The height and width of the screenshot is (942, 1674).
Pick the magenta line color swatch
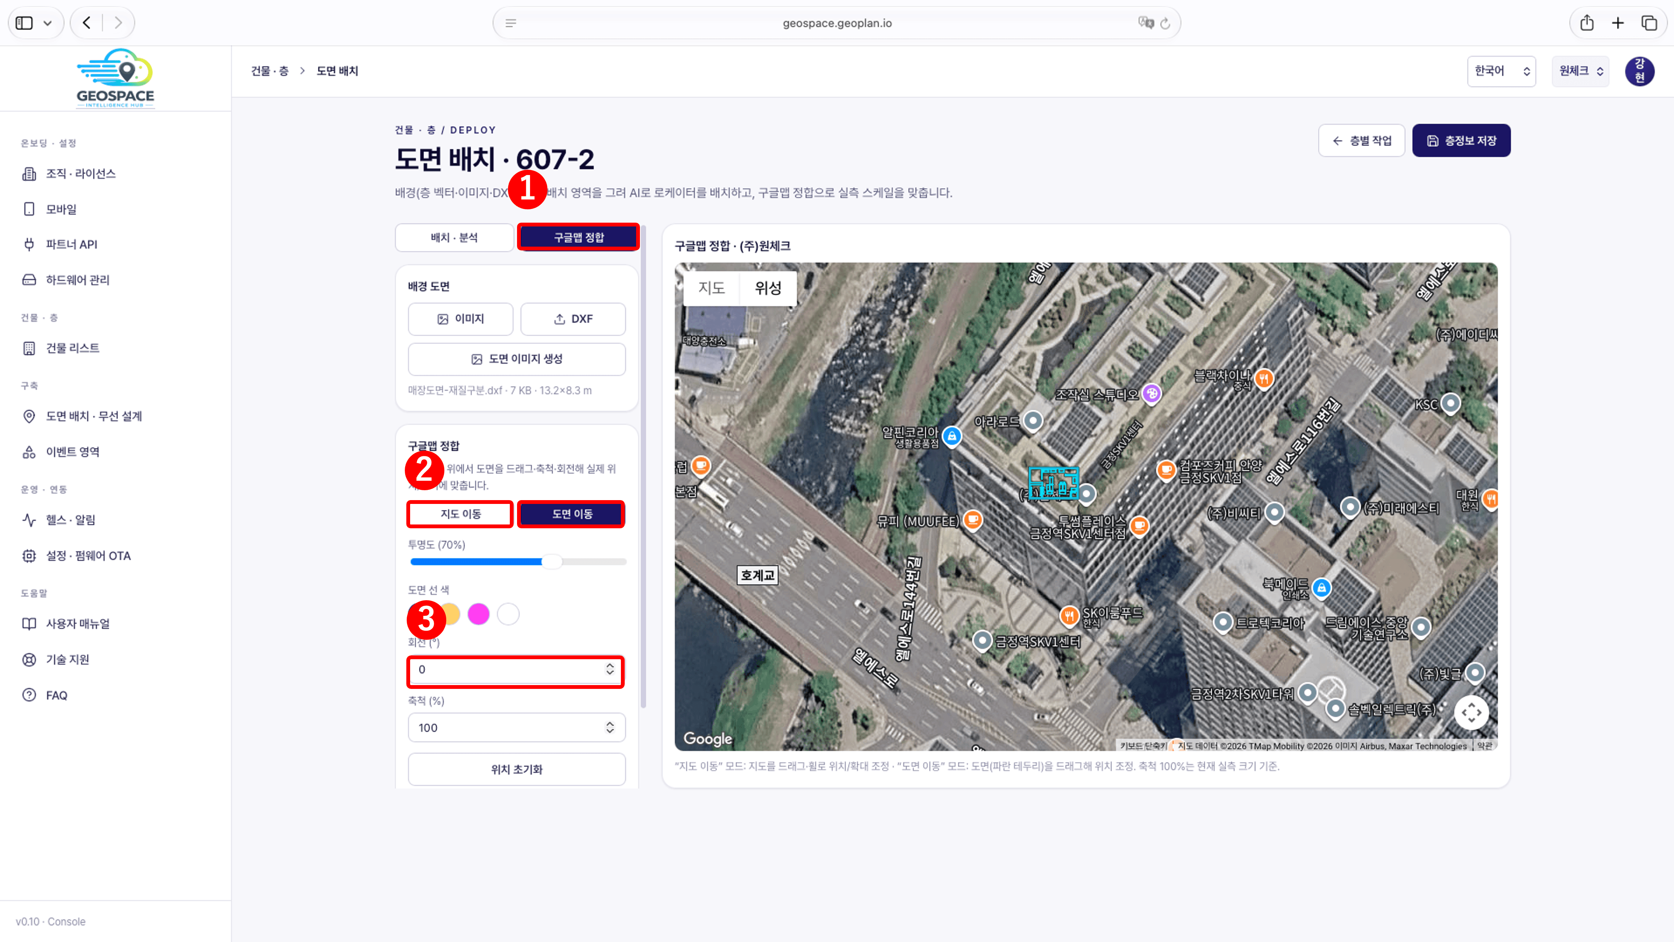point(478,614)
